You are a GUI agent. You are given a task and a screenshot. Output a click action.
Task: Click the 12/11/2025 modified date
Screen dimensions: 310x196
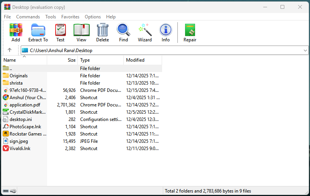tap(142, 149)
